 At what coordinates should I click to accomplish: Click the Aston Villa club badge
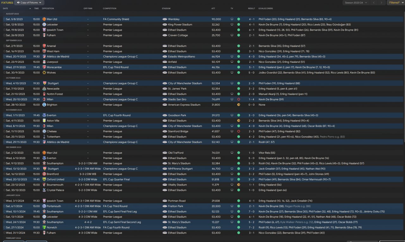tap(44, 121)
